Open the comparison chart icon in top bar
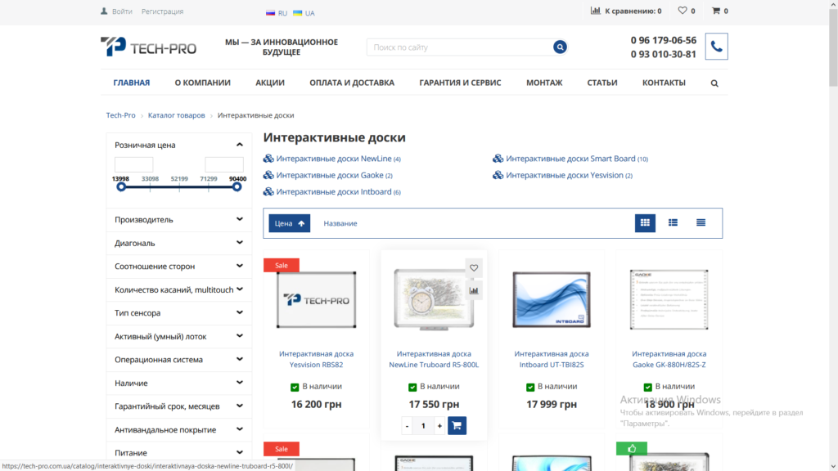 [x=596, y=11]
